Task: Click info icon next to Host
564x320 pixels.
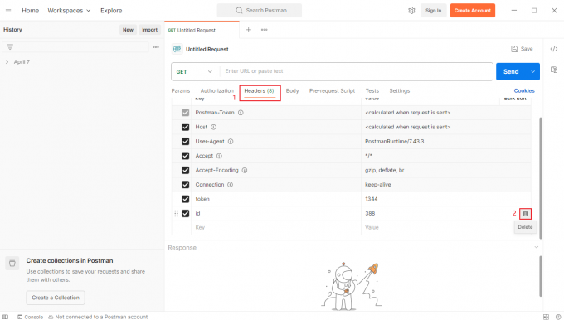Action: pyautogui.click(x=213, y=127)
